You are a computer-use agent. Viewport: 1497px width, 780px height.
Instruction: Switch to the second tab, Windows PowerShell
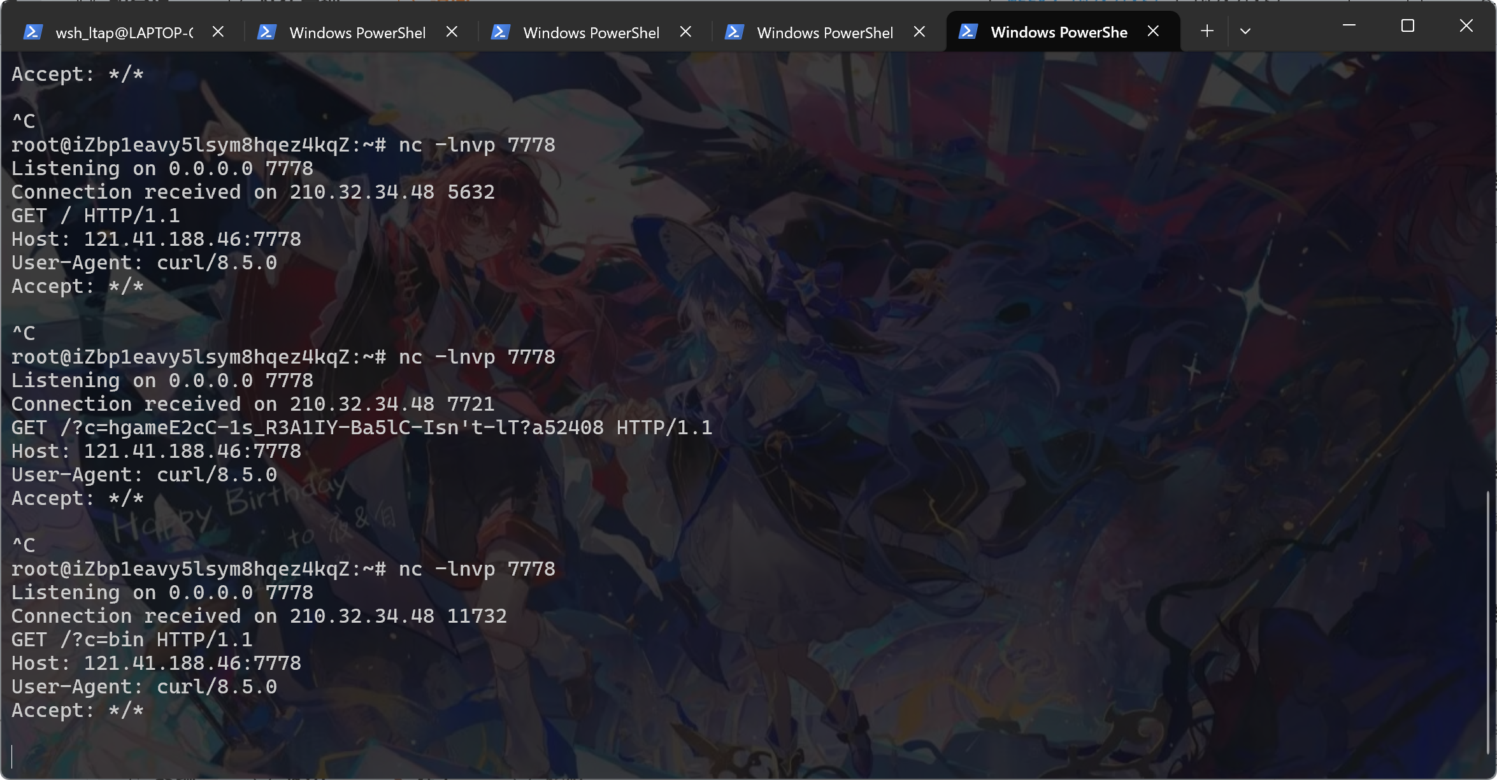point(357,32)
